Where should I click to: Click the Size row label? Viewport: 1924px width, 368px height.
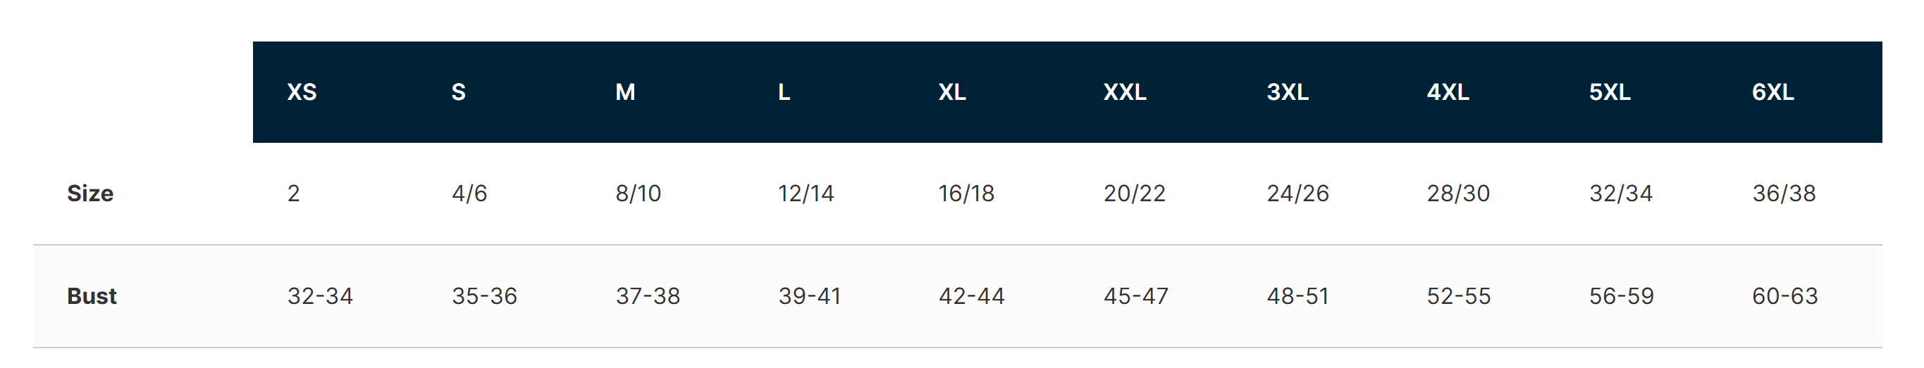tap(90, 193)
